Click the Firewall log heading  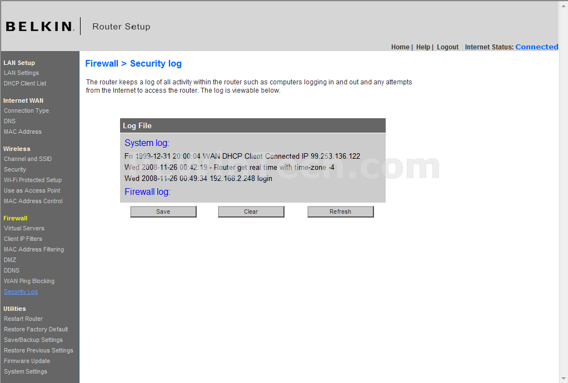pyautogui.click(x=147, y=191)
